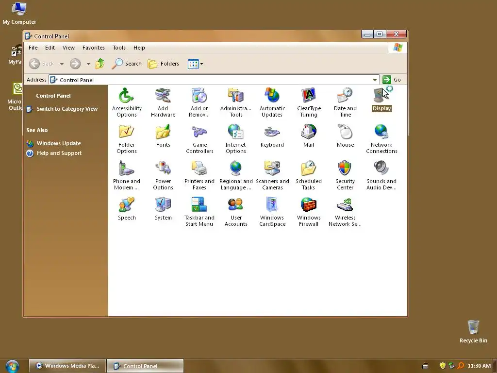Open Sounds and Audio Devices icon
The image size is (497, 373).
point(381,175)
